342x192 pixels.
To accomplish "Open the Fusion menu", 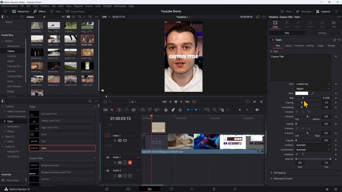I will coord(89,6).
